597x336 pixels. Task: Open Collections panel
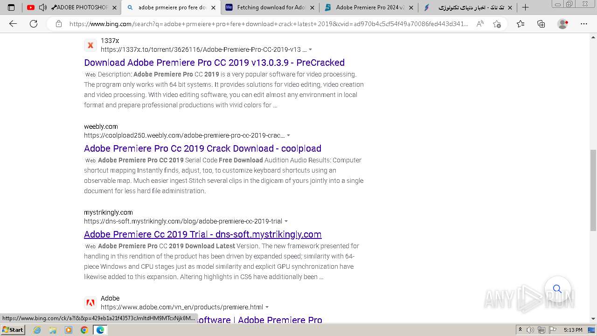(541, 24)
